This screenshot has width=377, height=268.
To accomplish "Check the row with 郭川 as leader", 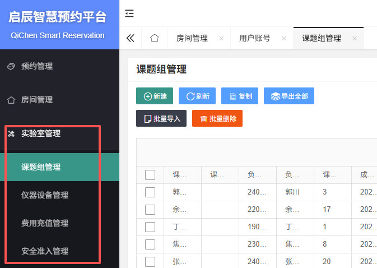I will [x=150, y=192].
